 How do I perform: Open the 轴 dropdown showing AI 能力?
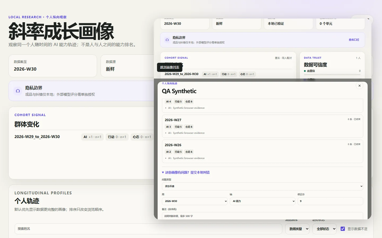pyautogui.click(x=263, y=201)
